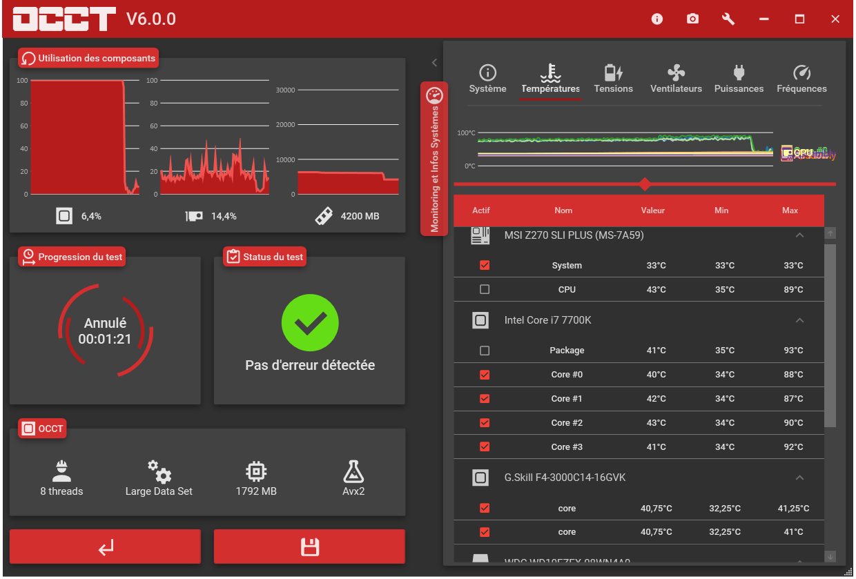Click the red save diskette button
Viewport: 856px width, 579px height.
(x=309, y=547)
